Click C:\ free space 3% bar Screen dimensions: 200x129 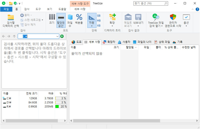(61, 98)
